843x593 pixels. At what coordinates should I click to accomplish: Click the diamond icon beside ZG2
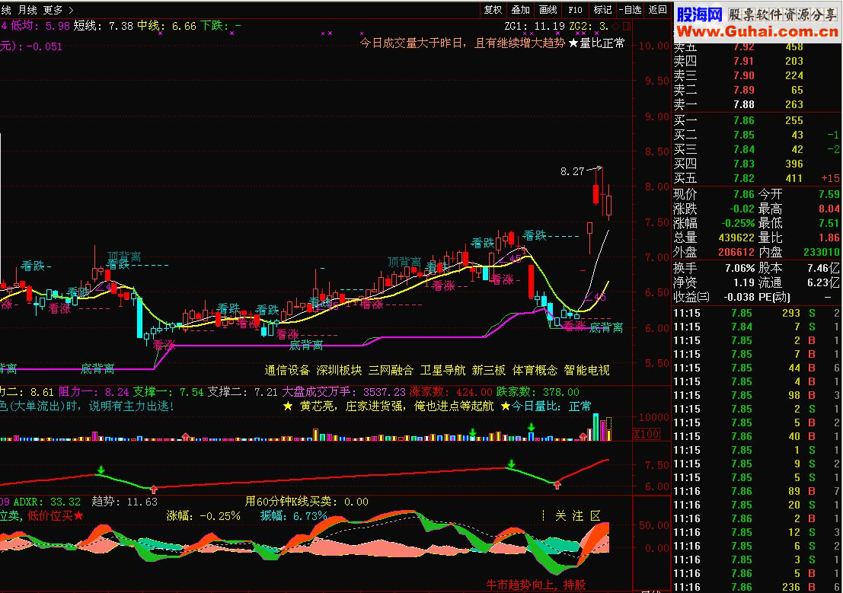click(x=616, y=26)
